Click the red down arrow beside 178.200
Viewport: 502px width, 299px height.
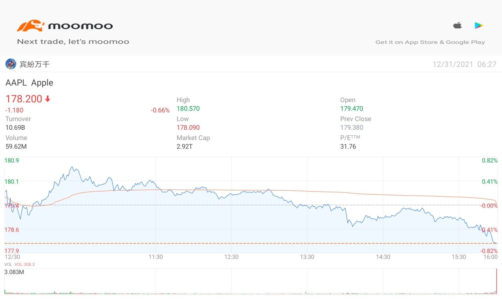pyautogui.click(x=48, y=99)
